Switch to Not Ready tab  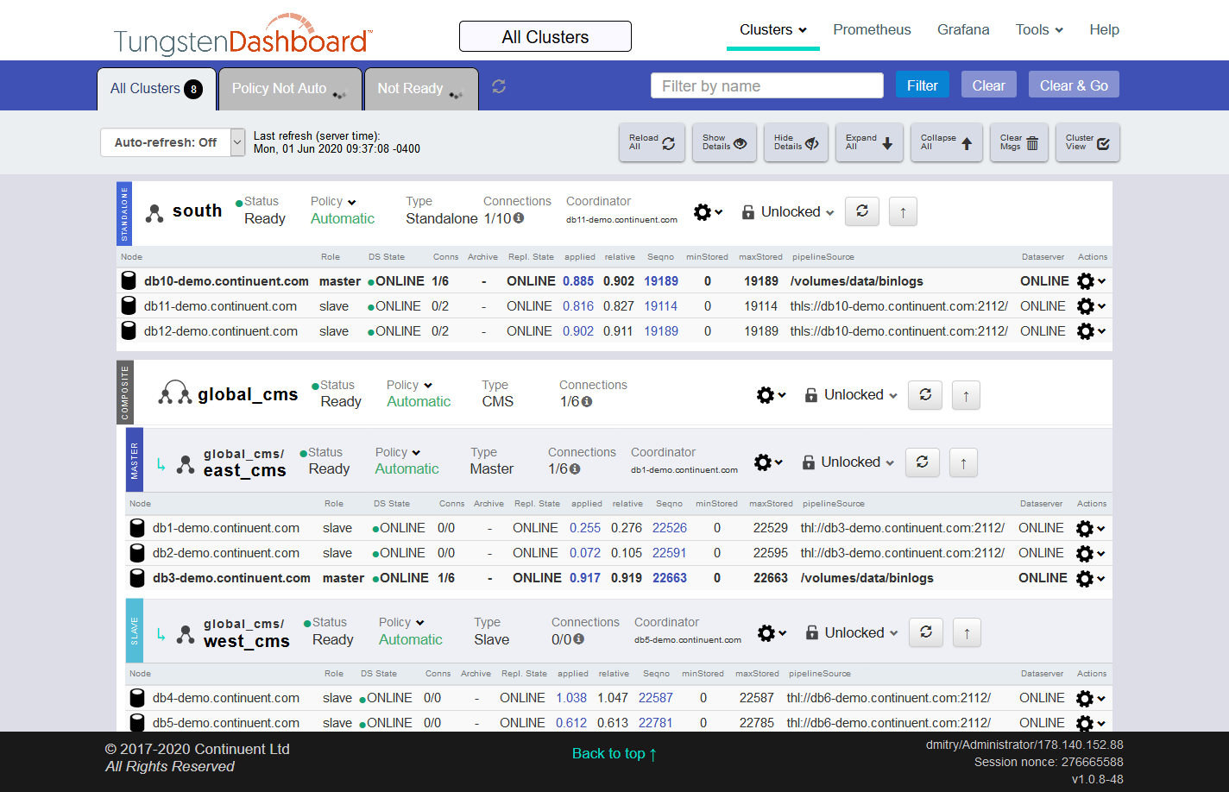tap(421, 89)
